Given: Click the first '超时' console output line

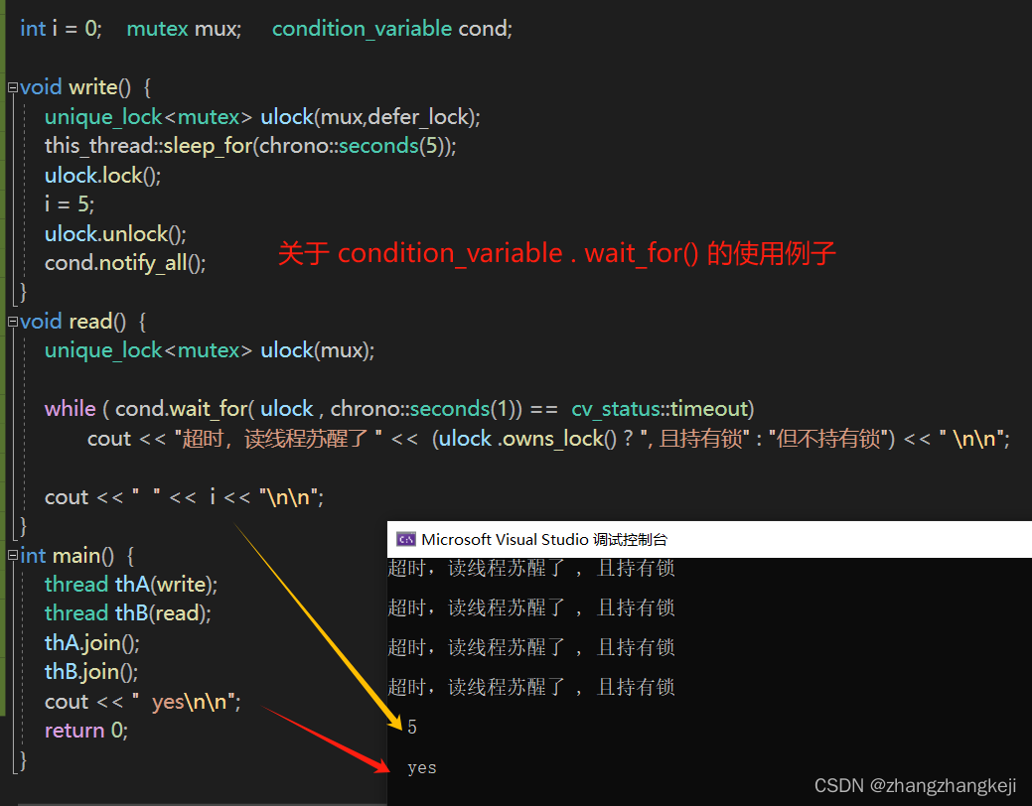Looking at the screenshot, I should pyautogui.click(x=531, y=568).
